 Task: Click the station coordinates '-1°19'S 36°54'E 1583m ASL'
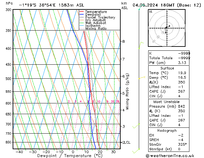pos(52,5)
